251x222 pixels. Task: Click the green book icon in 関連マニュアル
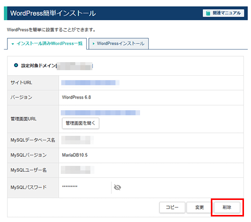[208, 13]
